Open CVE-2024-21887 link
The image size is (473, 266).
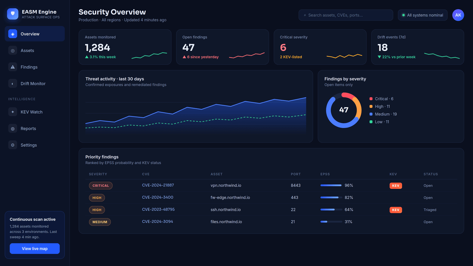pos(158,185)
